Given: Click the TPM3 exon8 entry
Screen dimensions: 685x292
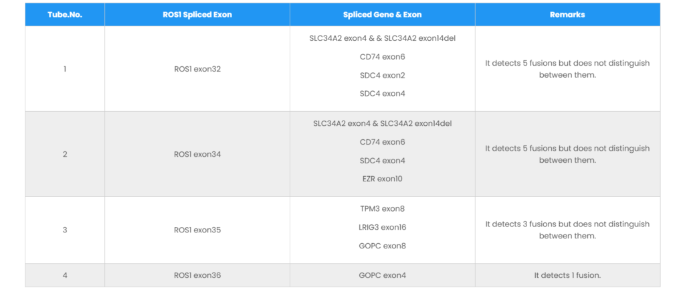Looking at the screenshot, I should point(382,208).
